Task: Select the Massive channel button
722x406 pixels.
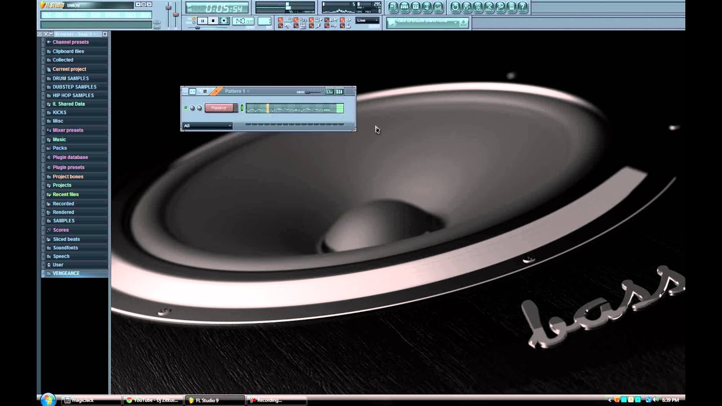Action: pyautogui.click(x=218, y=108)
